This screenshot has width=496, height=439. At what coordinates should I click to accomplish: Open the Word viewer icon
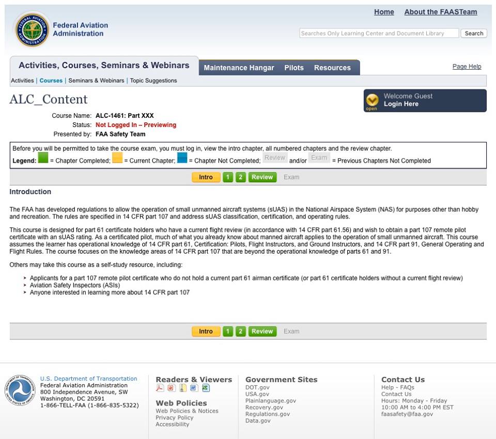[194, 388]
